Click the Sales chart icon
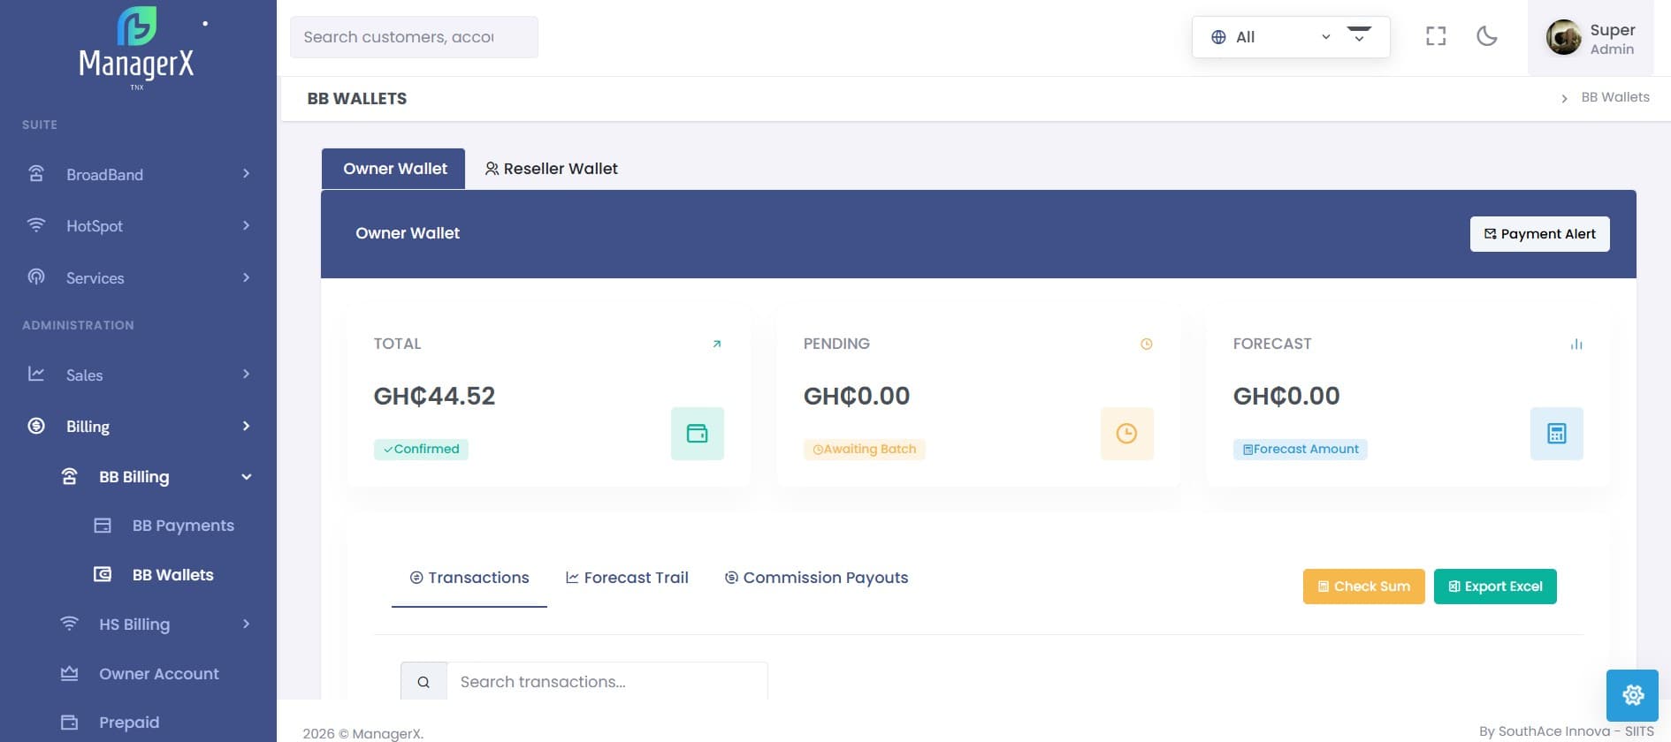Image resolution: width=1671 pixels, height=742 pixels. point(36,374)
